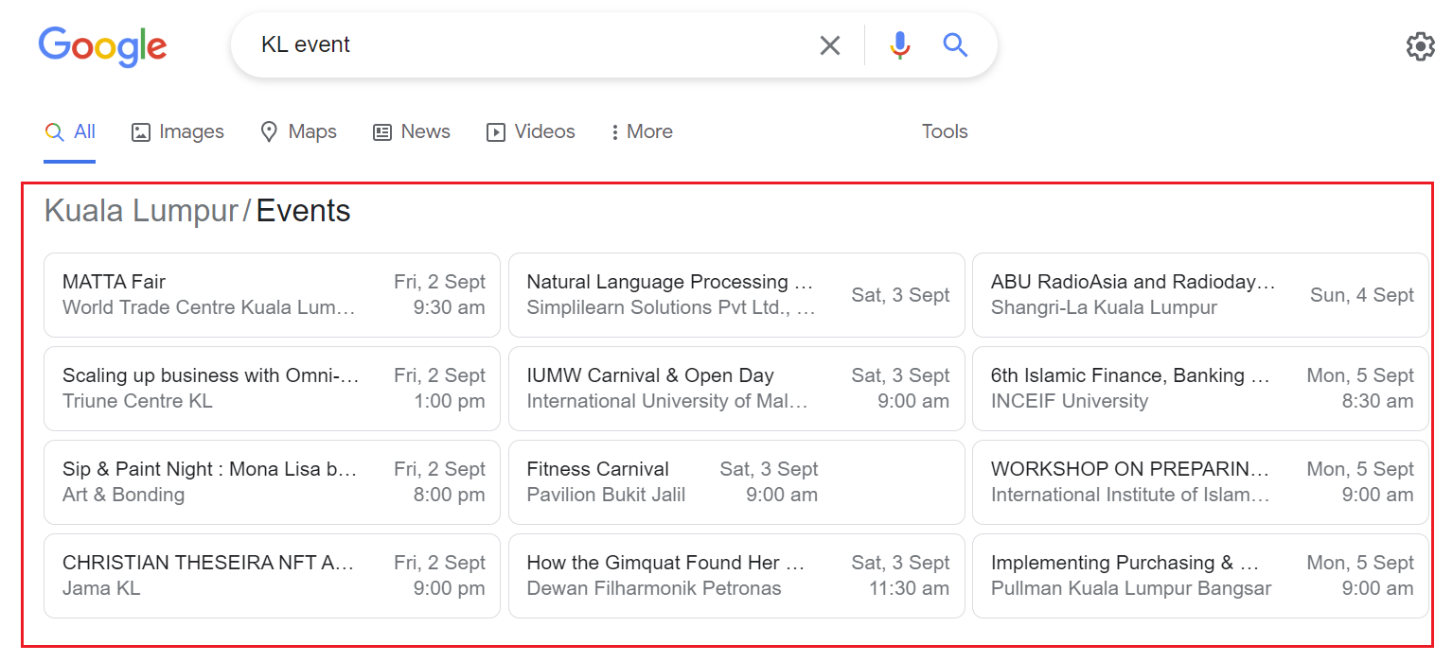Open the Tools filter options
1435x662 pixels.
pyautogui.click(x=945, y=131)
